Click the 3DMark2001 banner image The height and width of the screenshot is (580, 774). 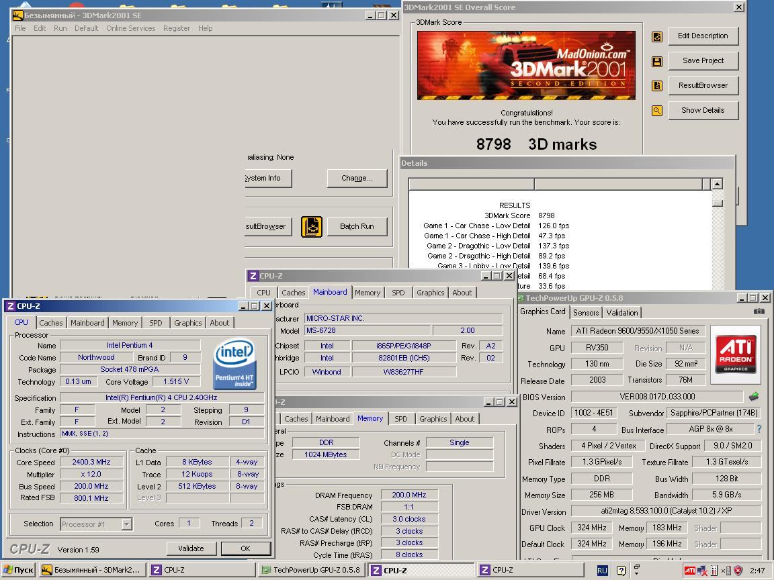[x=526, y=65]
